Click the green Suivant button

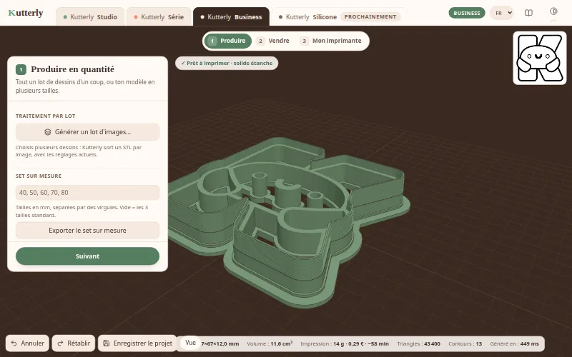(x=87, y=256)
